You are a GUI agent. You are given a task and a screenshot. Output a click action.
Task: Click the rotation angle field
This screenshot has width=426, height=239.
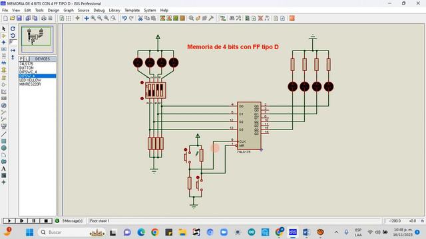13,42
